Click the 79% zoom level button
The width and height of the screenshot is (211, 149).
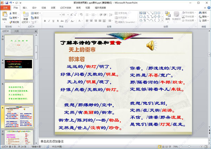coord(175,147)
